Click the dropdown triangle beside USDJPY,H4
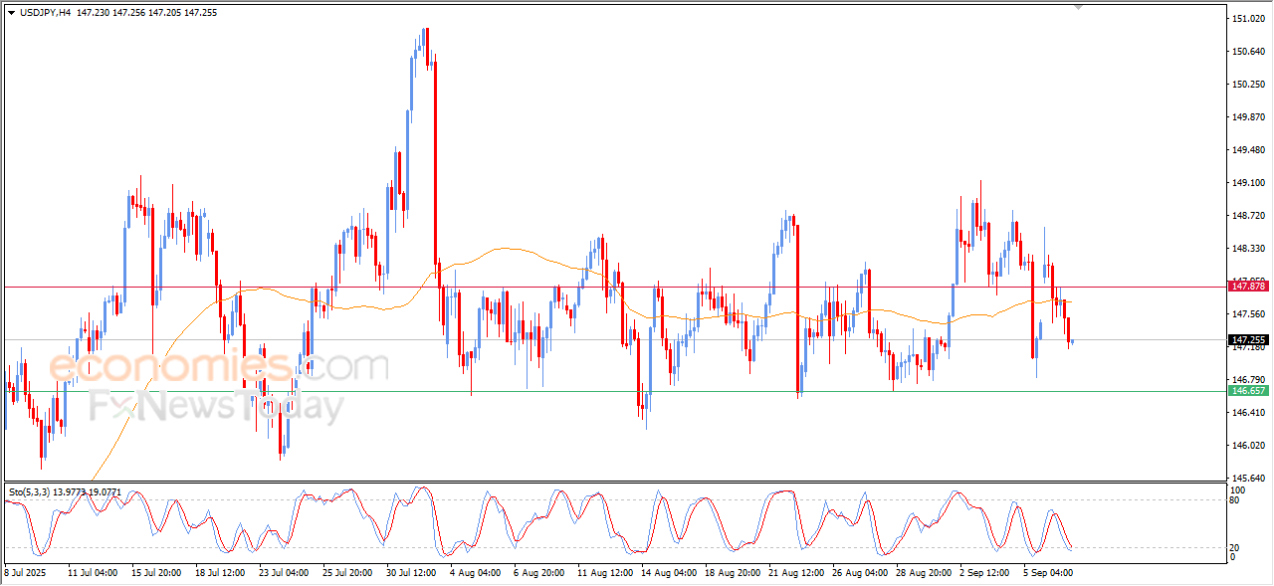This screenshot has height=586, width=1274. [x=11, y=12]
